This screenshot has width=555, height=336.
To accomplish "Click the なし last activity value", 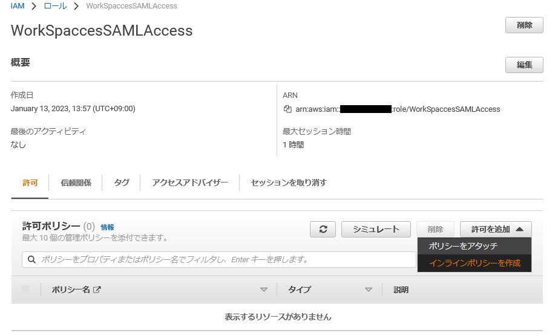I will (x=18, y=144).
